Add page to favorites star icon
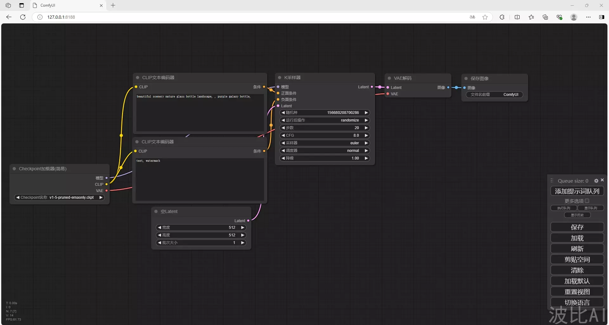The width and height of the screenshot is (609, 325). coord(485,17)
